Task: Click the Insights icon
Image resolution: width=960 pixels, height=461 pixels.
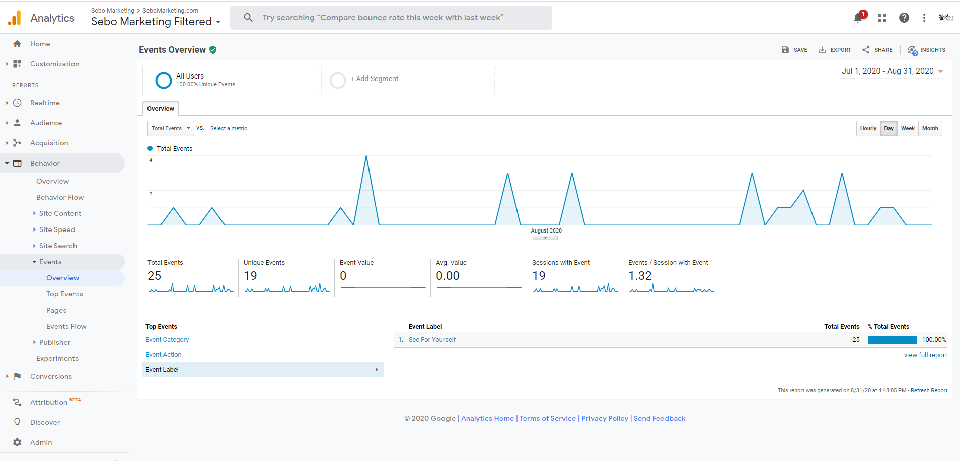Action: [912, 50]
